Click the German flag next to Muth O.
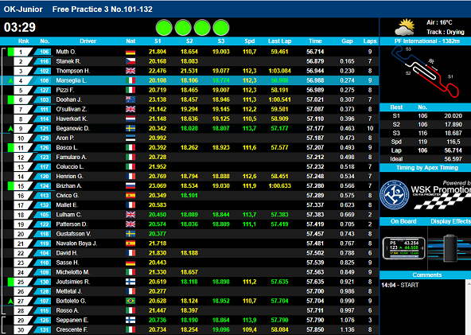 [130, 52]
